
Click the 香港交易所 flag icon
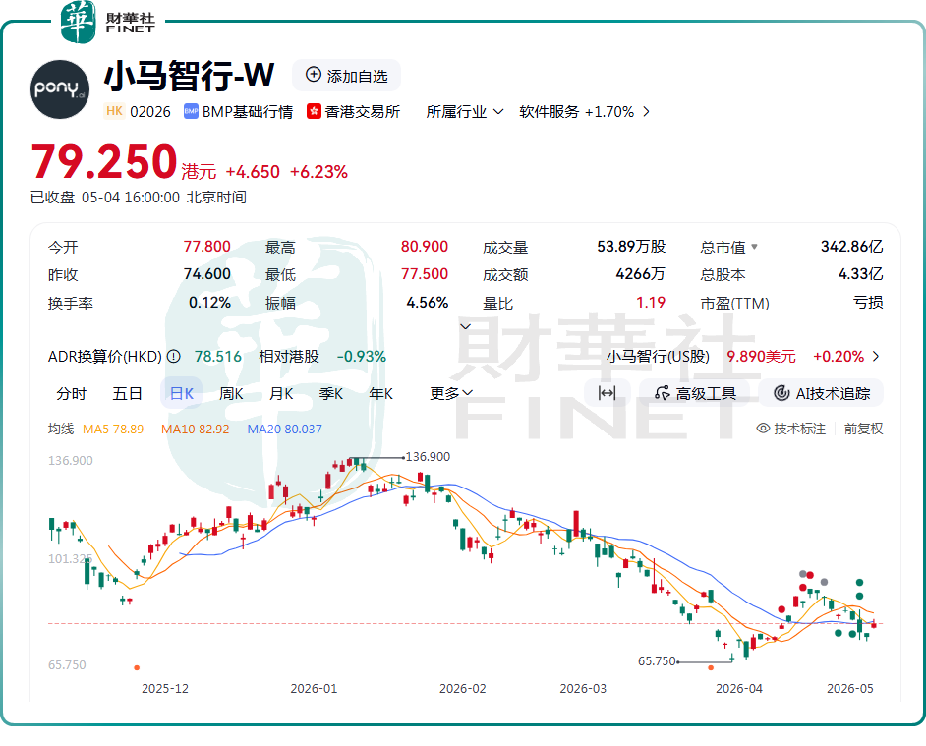click(314, 112)
